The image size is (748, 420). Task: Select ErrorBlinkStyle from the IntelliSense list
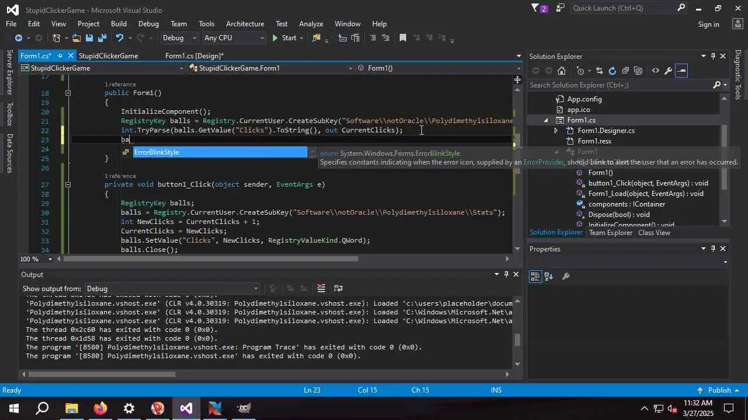pyautogui.click(x=220, y=152)
